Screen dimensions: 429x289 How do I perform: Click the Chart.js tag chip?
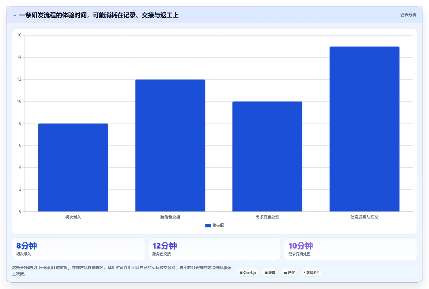pyautogui.click(x=248, y=272)
